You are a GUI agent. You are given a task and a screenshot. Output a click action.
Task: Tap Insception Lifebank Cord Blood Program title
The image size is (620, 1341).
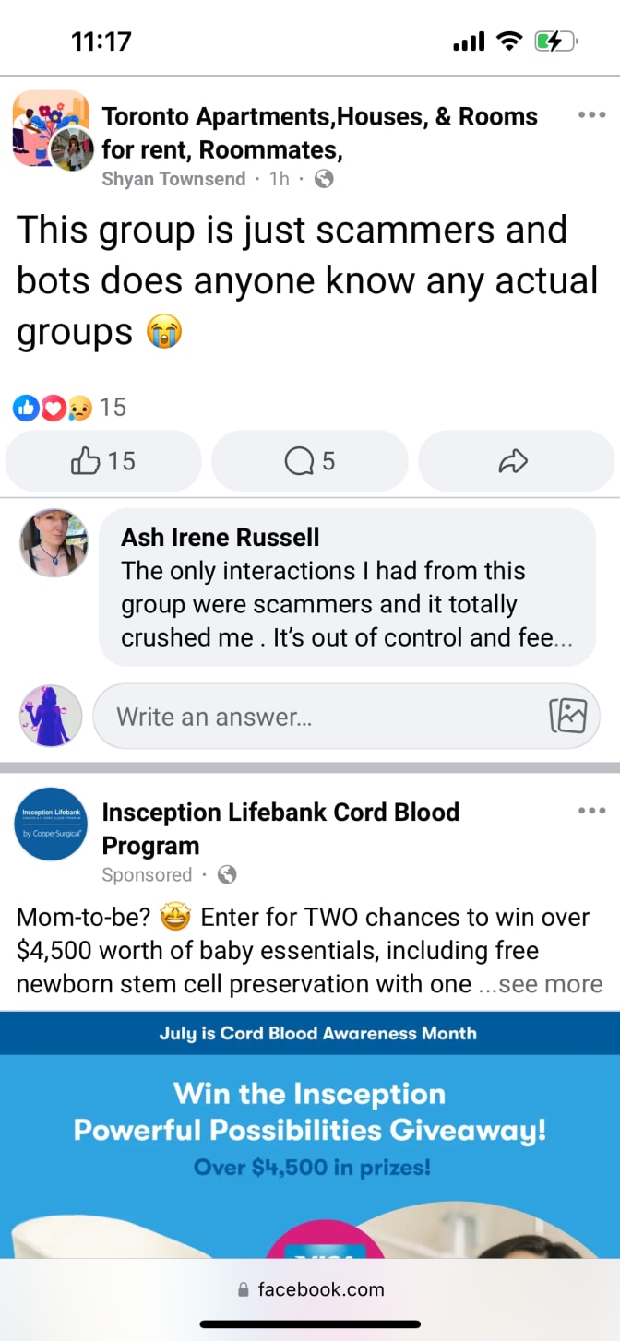pos(280,828)
